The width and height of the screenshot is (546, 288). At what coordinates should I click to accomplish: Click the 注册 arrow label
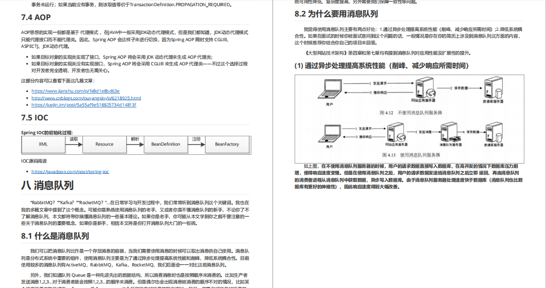196,139
